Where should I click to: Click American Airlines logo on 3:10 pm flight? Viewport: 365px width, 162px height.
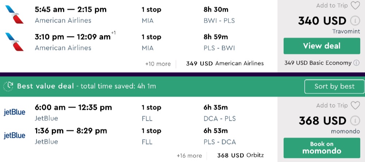click(15, 42)
